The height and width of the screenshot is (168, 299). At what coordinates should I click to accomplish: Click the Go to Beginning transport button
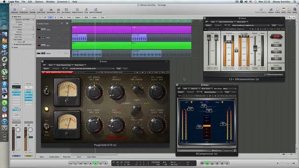pyautogui.click(x=71, y=163)
